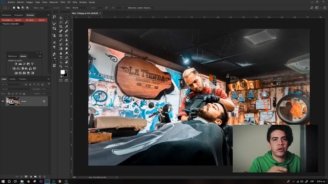
Task: Click the white foreground color swatch
Action: click(63, 72)
